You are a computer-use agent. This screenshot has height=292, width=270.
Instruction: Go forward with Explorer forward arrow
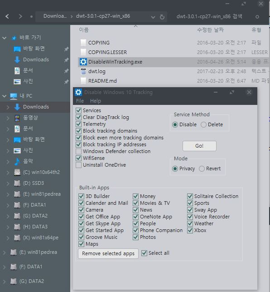[20, 16]
